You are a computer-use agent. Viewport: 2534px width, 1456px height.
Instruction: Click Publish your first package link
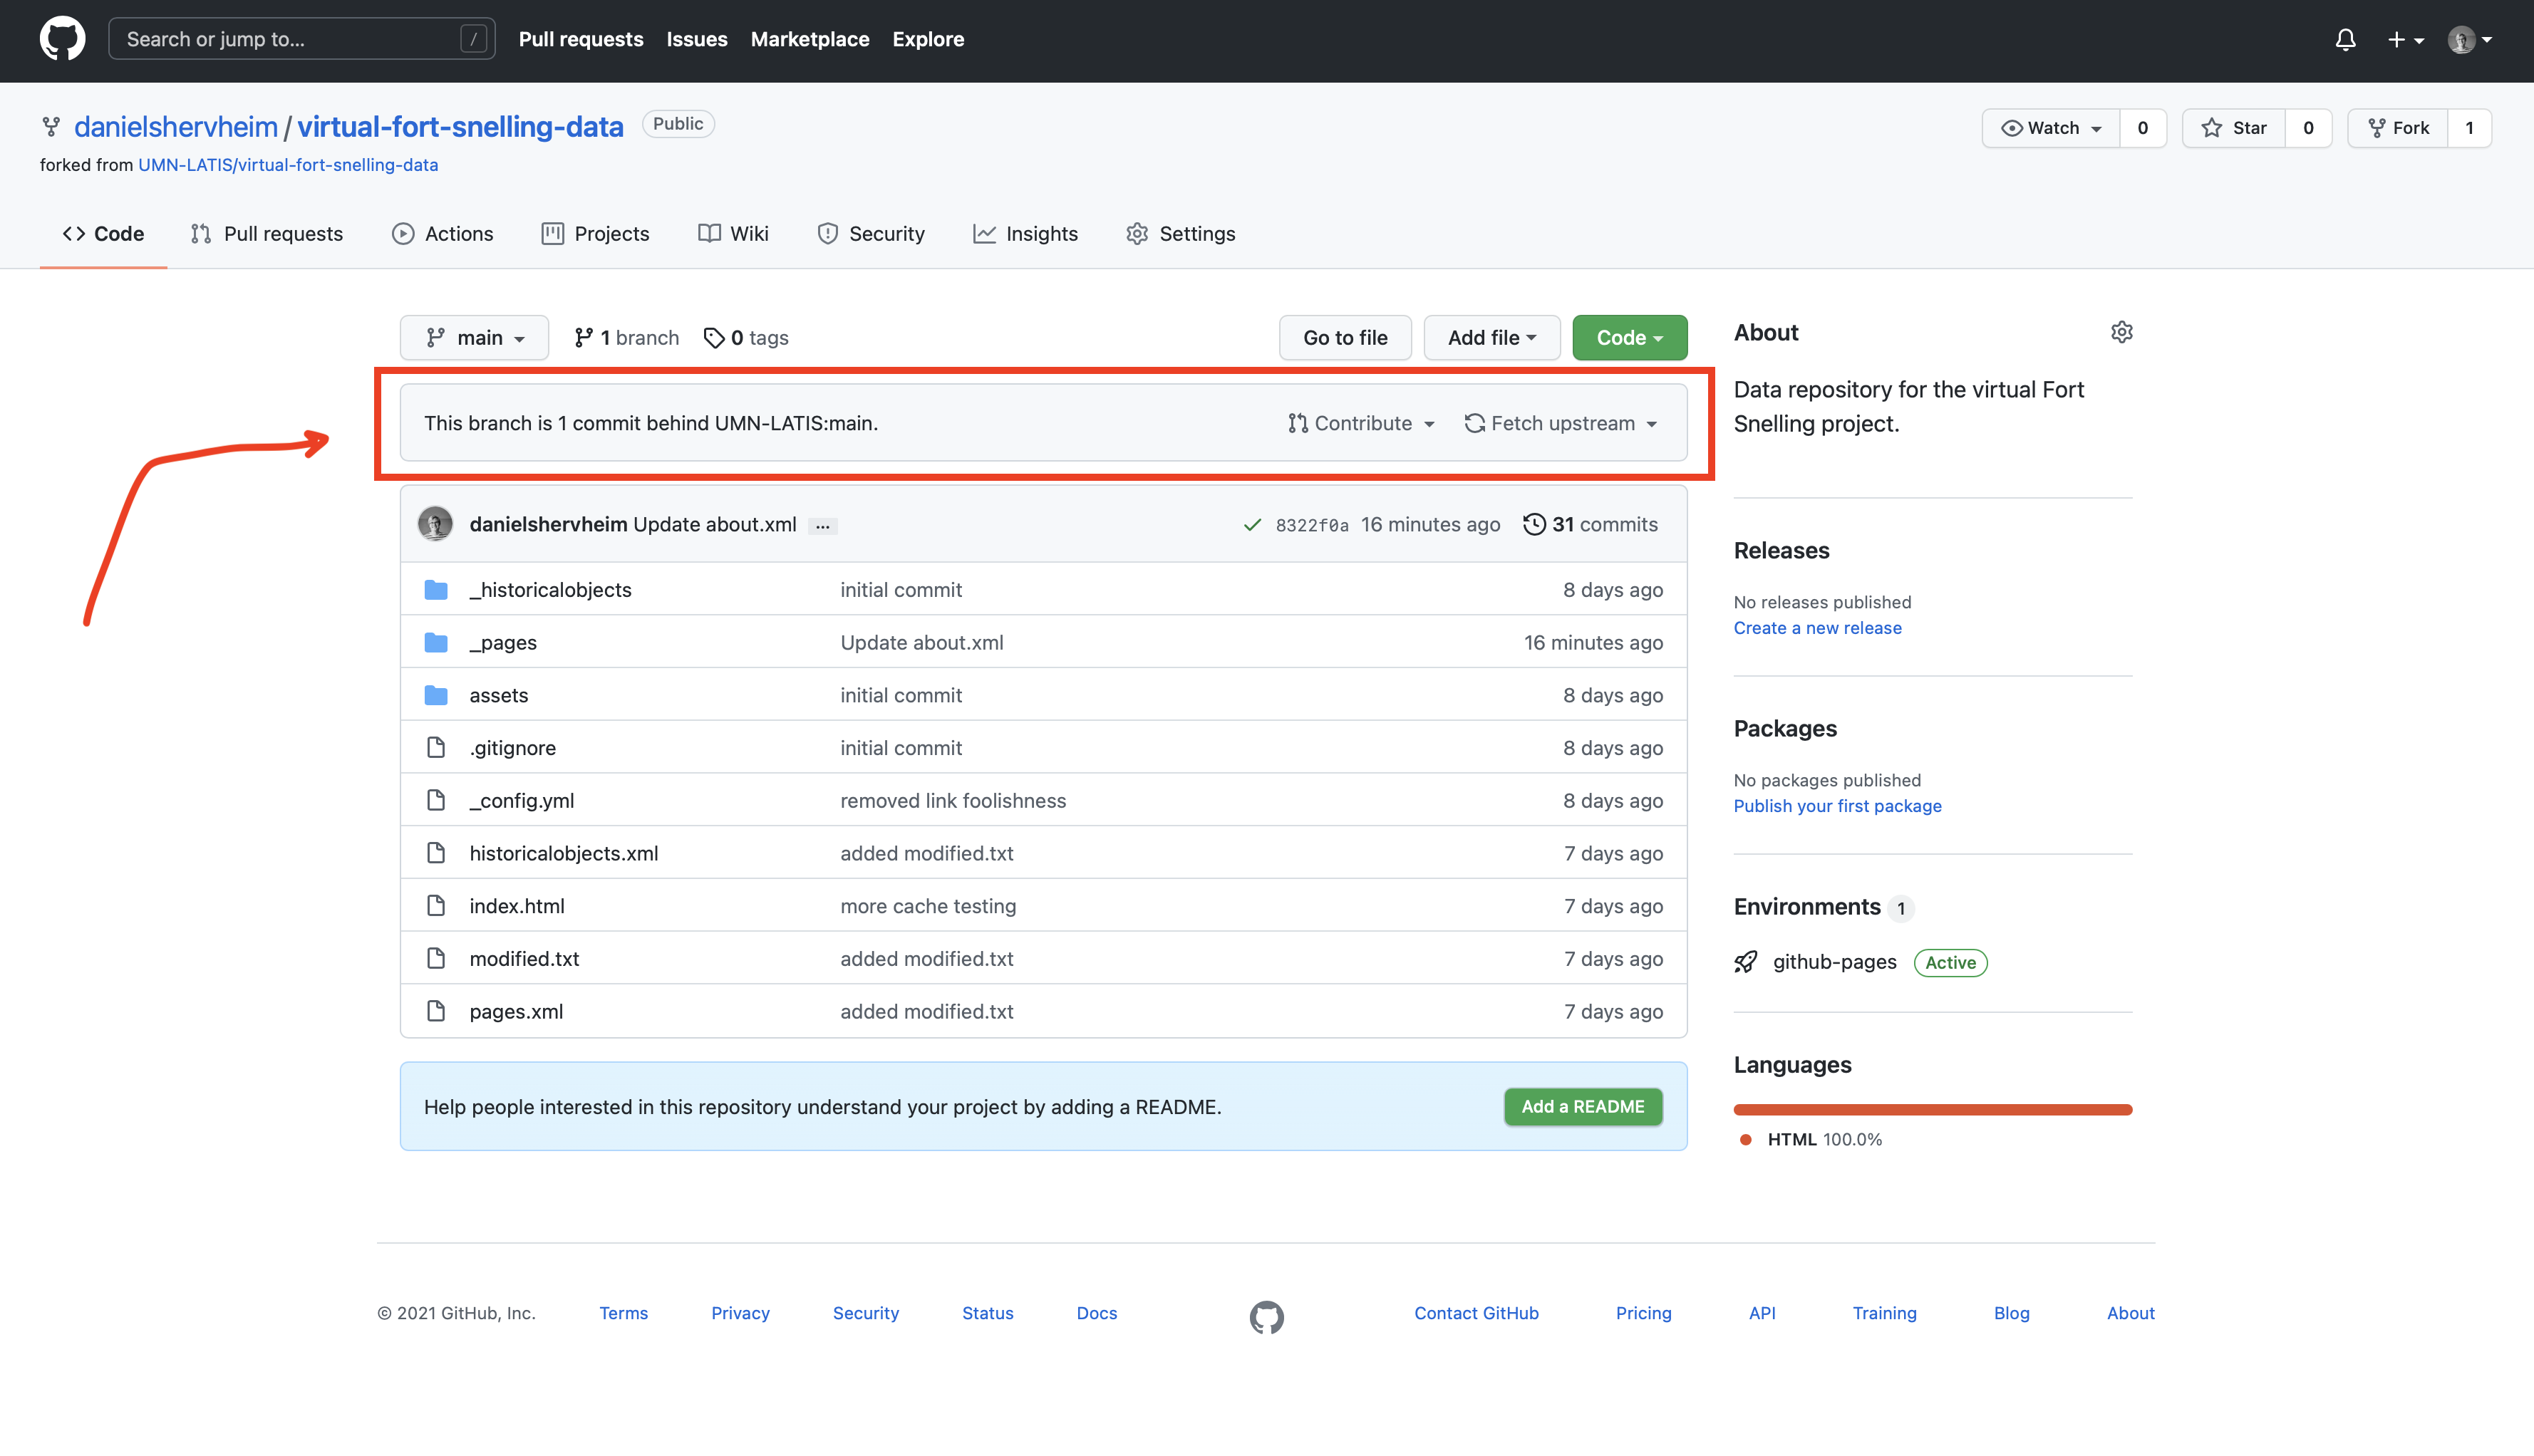pos(1837,806)
